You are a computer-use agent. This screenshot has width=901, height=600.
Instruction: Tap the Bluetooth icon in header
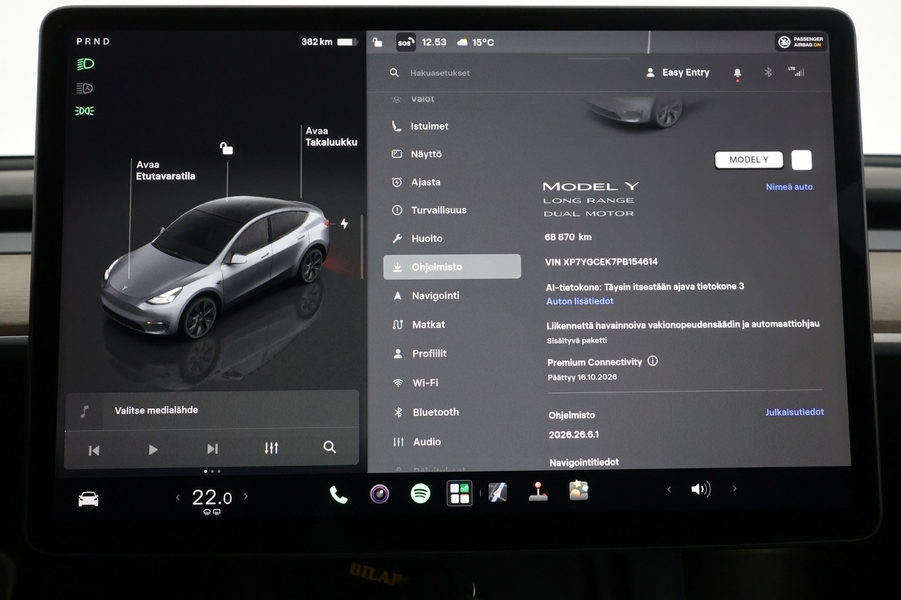768,73
